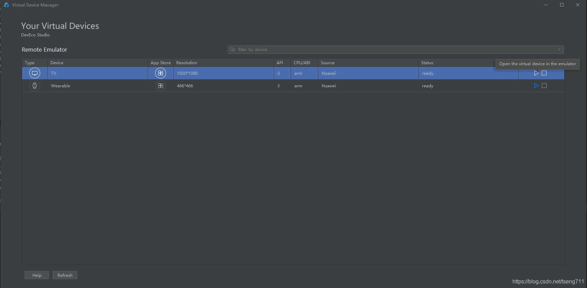This screenshot has height=288, width=587.
Task: Click Huawei source in Wearable row
Action: pos(368,86)
